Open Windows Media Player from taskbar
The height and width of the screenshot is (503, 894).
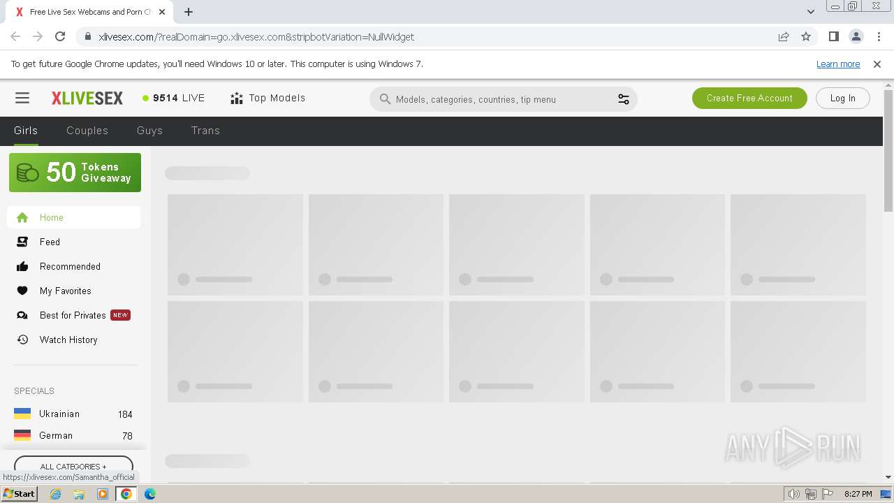103,493
